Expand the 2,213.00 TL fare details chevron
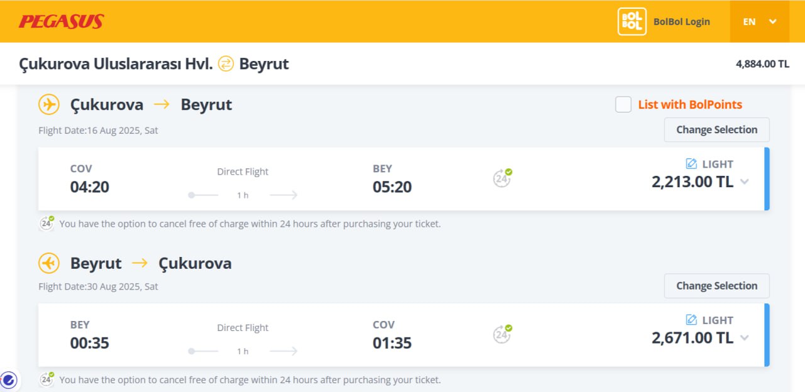 point(745,182)
